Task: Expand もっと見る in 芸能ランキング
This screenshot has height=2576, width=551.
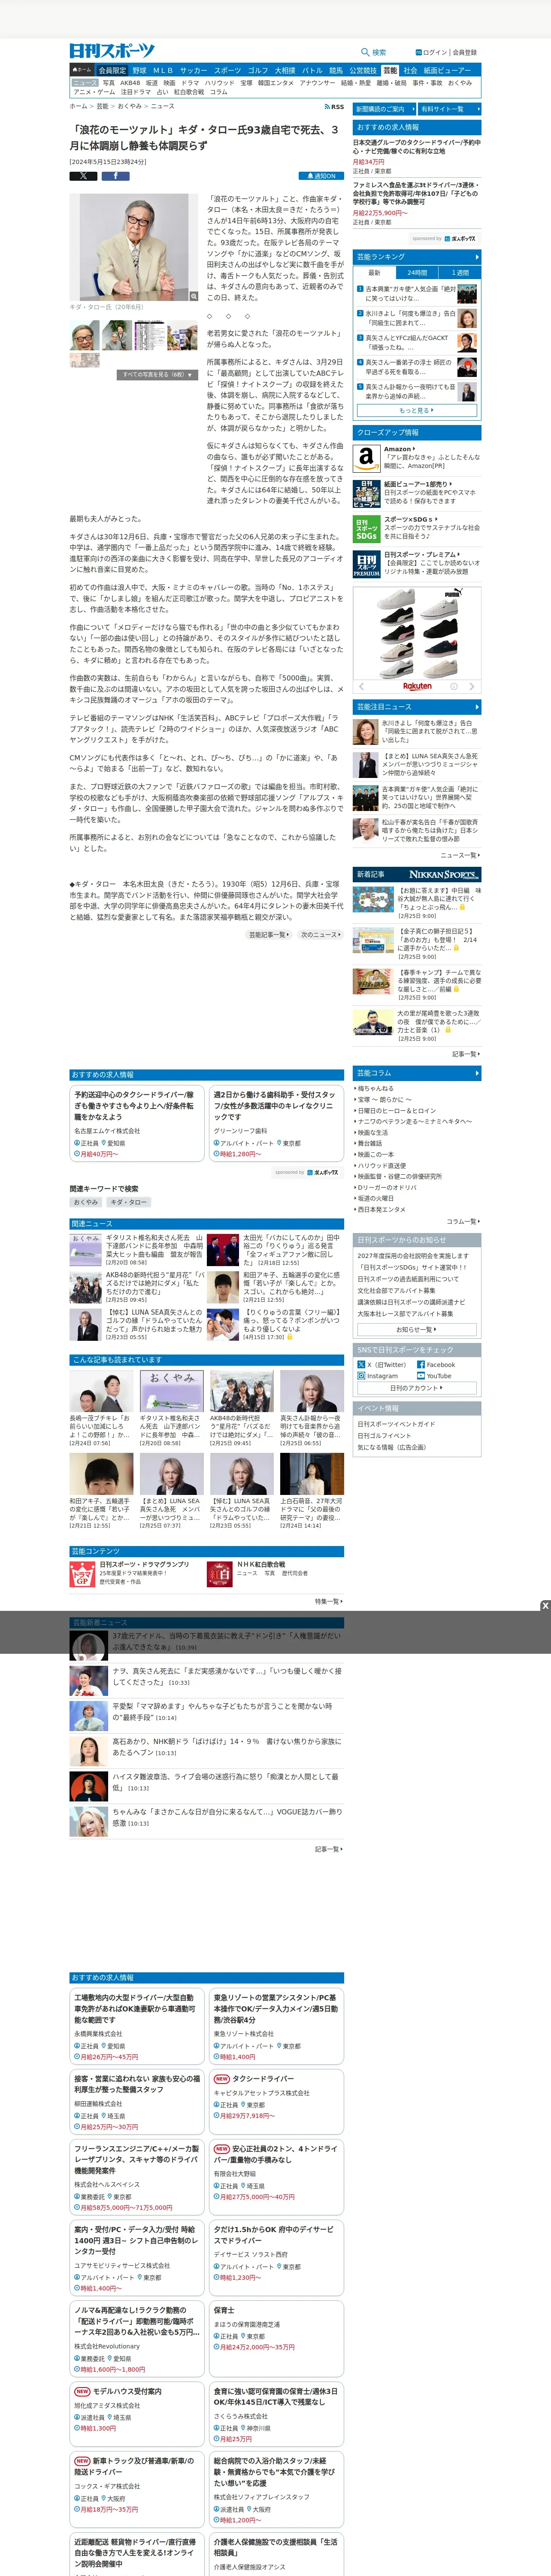Action: 417,410
